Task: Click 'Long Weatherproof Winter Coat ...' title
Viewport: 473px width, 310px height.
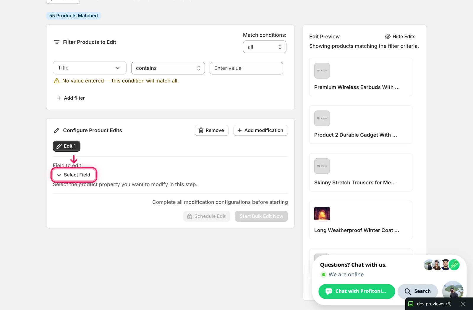Action: coord(357,230)
